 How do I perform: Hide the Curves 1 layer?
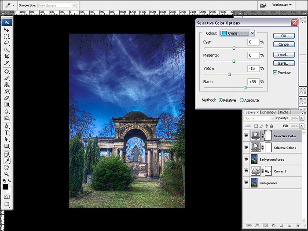pyautogui.click(x=246, y=170)
